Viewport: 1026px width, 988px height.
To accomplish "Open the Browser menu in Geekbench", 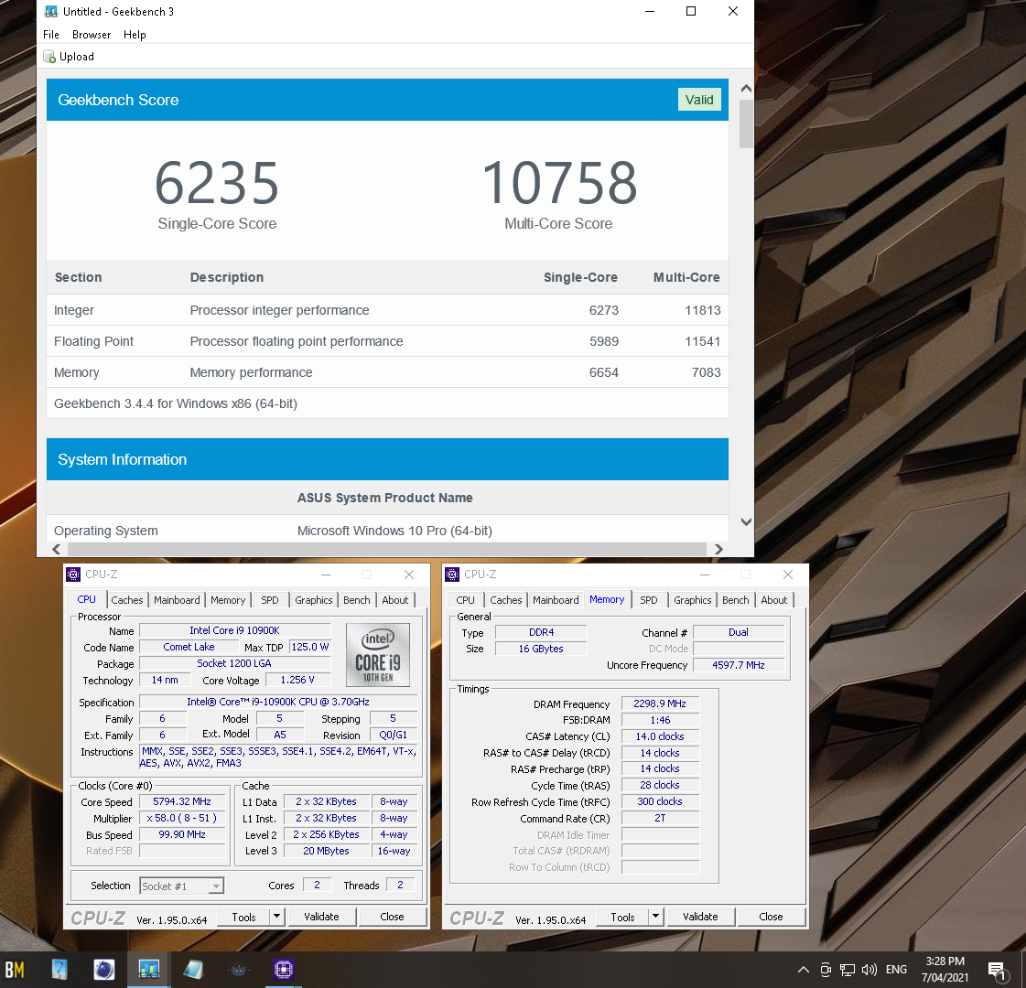I will point(92,35).
